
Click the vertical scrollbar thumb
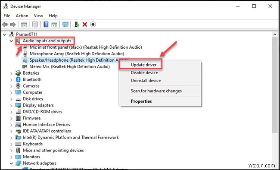(x=275, y=85)
